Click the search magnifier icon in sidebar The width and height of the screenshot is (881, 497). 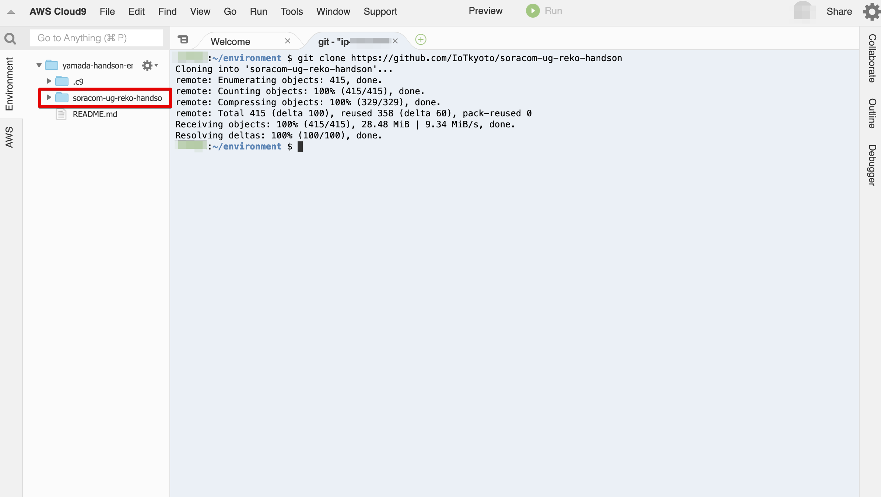10,38
